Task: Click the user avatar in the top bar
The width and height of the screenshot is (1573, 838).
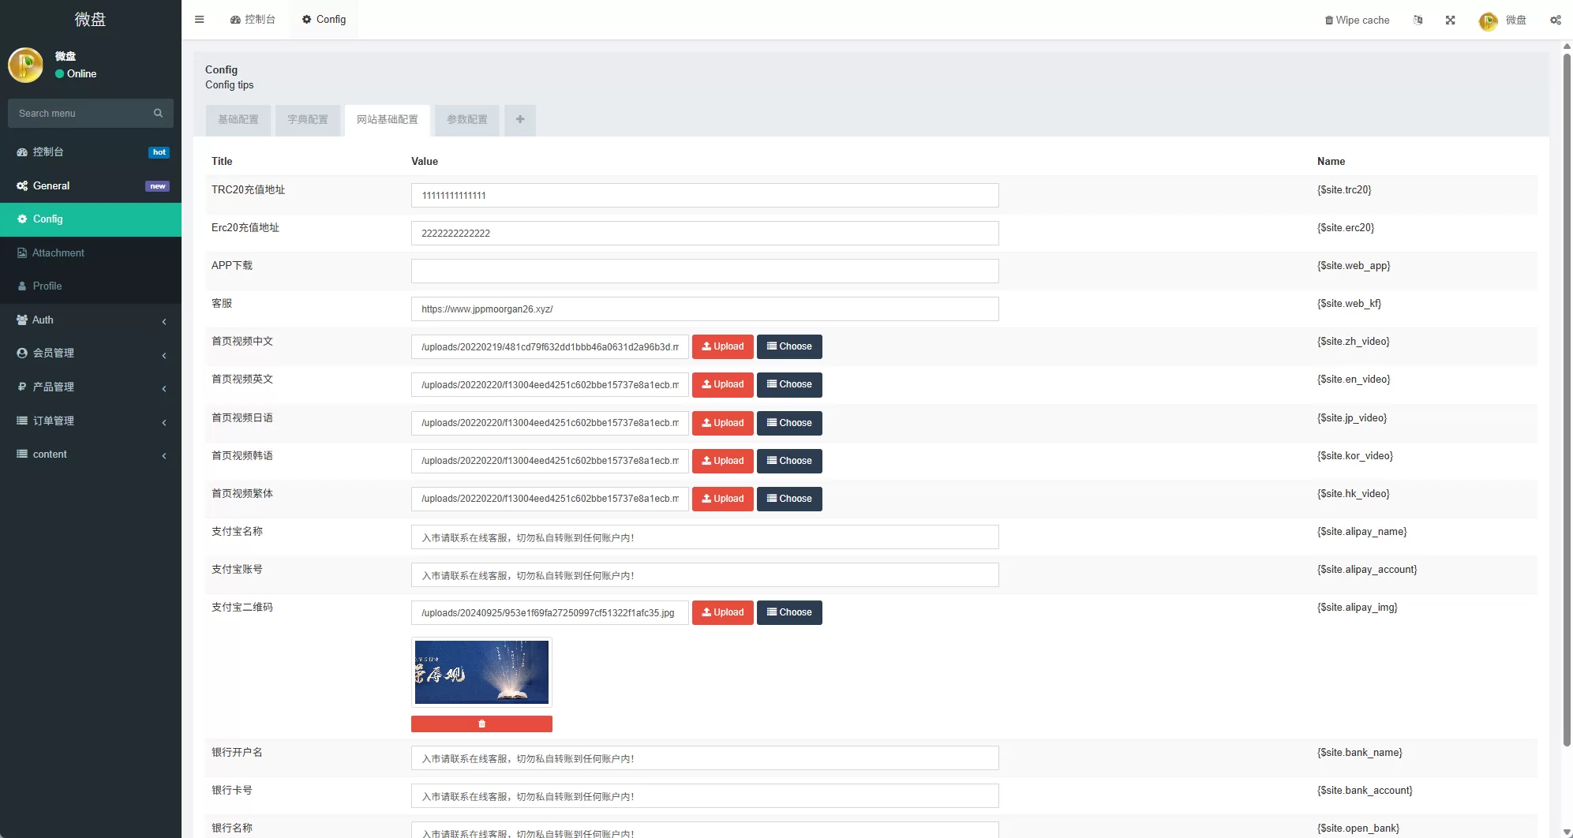Action: (1488, 21)
